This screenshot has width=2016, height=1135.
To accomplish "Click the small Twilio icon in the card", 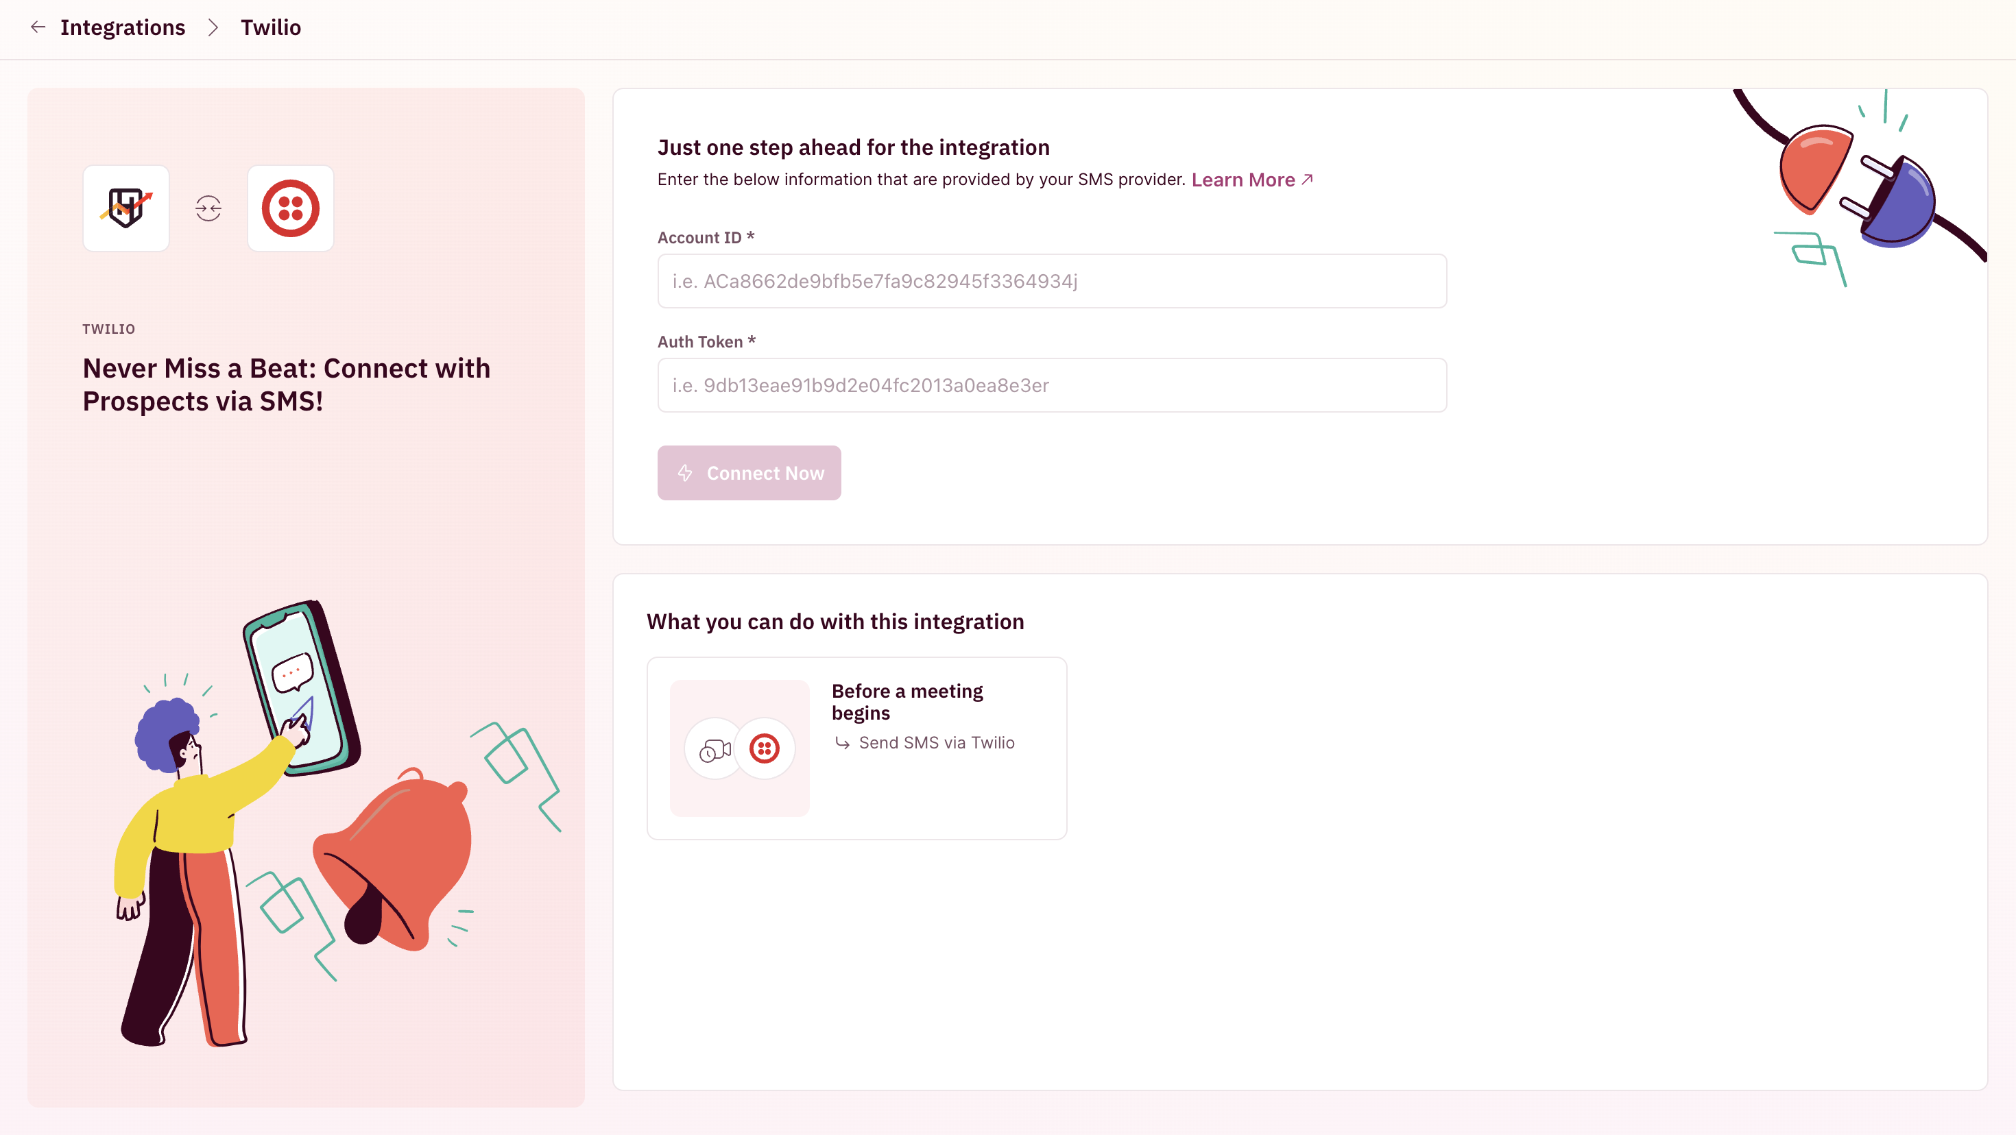I will click(x=765, y=748).
